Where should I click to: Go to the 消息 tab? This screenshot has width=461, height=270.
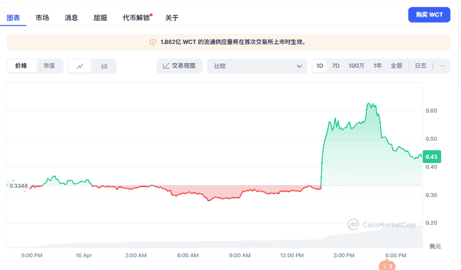click(71, 18)
